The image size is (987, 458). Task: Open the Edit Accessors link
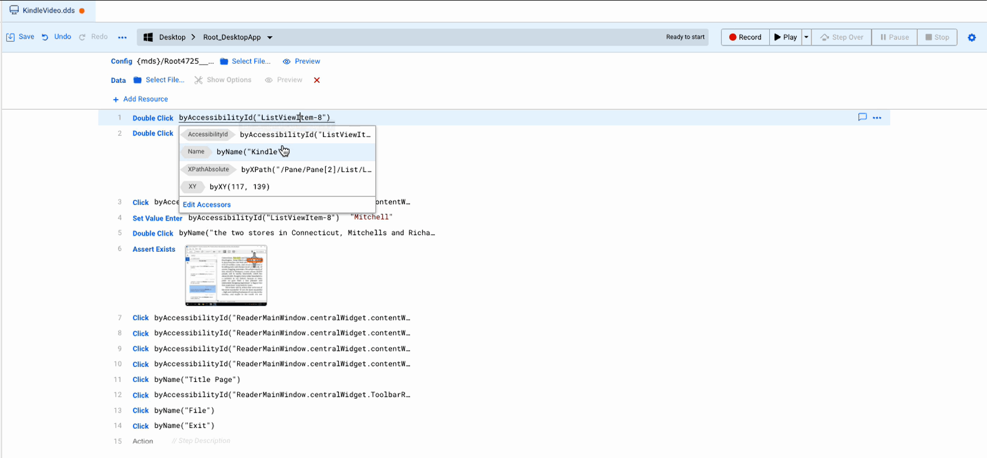pos(207,204)
